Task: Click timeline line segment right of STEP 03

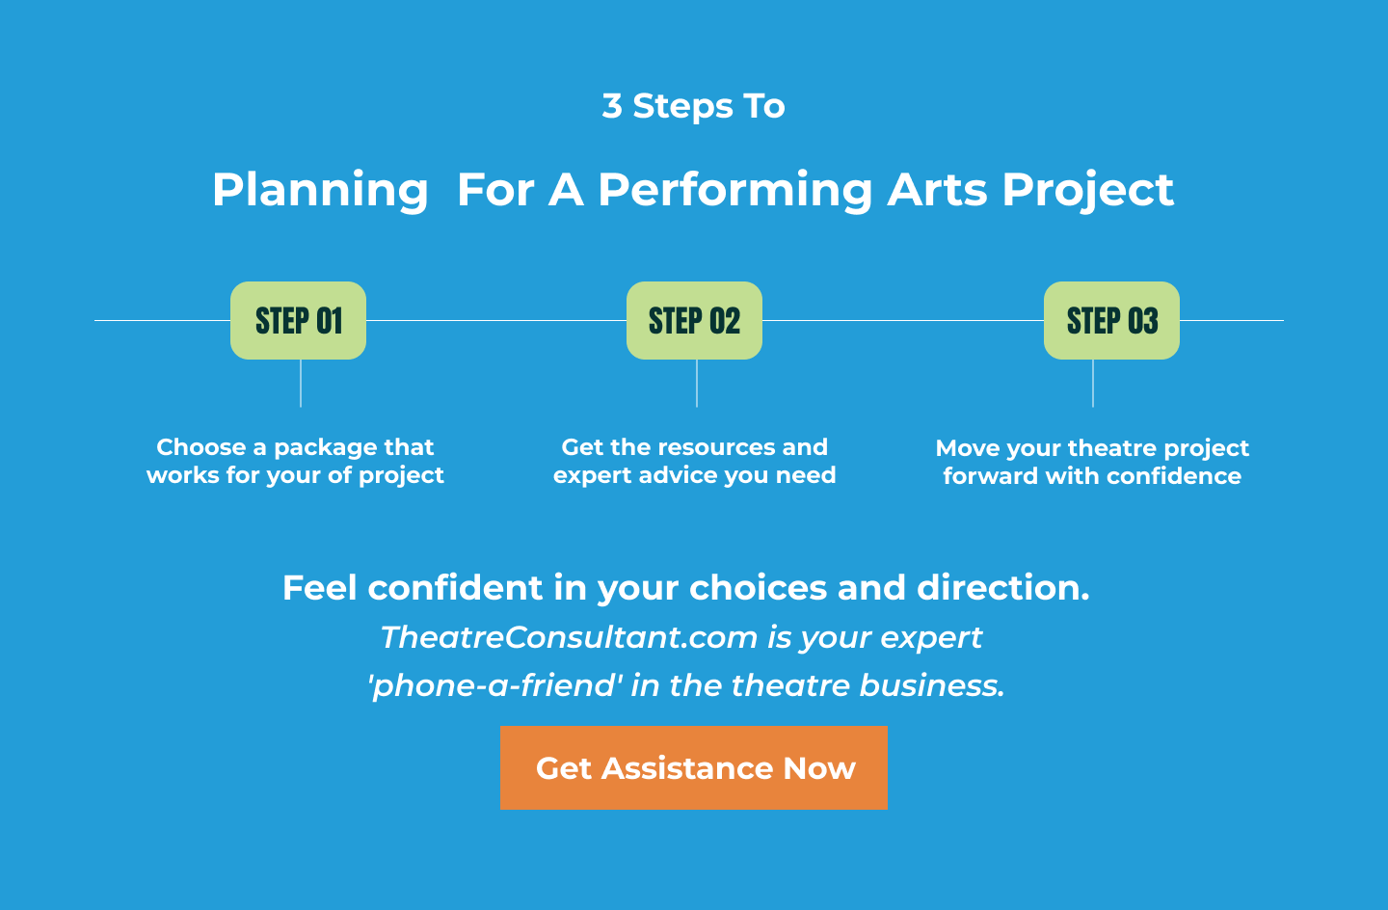Action: pyautogui.click(x=1232, y=320)
